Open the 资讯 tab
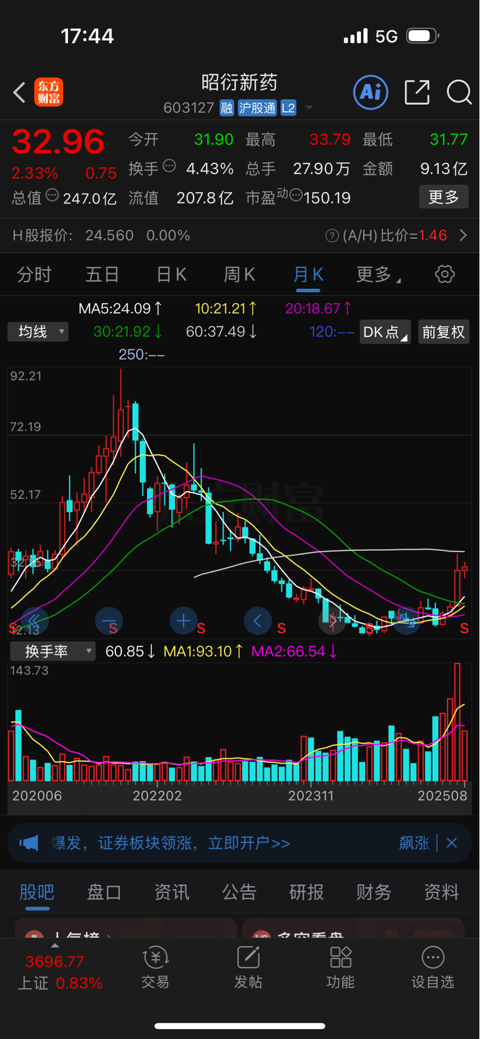 pyautogui.click(x=172, y=892)
